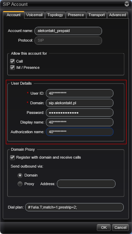Viewport: 132px width, 234px height.
Task: Switch to the Account tab
Action: click(13, 15)
